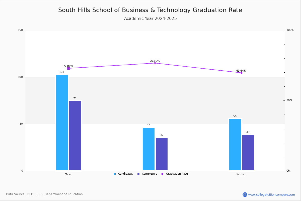The image size is (301, 201).
Task: Click the chart title South Hills School
Action: 150,10
